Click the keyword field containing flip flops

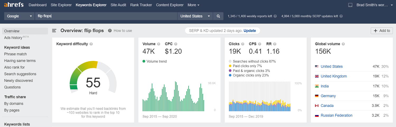pyautogui.click(x=106, y=16)
